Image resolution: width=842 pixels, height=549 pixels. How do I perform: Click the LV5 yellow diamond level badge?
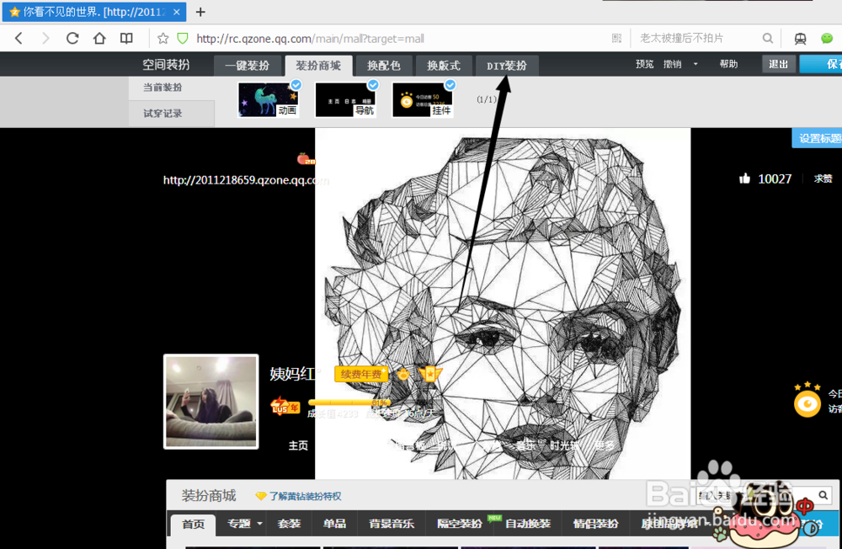click(x=285, y=406)
